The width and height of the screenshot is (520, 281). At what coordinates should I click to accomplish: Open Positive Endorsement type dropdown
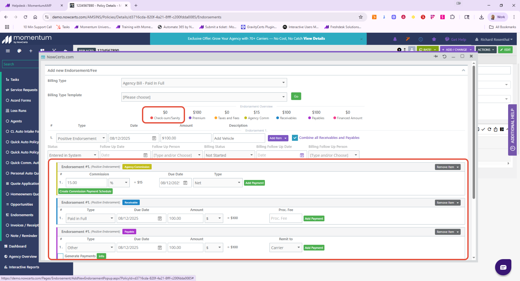click(x=82, y=138)
